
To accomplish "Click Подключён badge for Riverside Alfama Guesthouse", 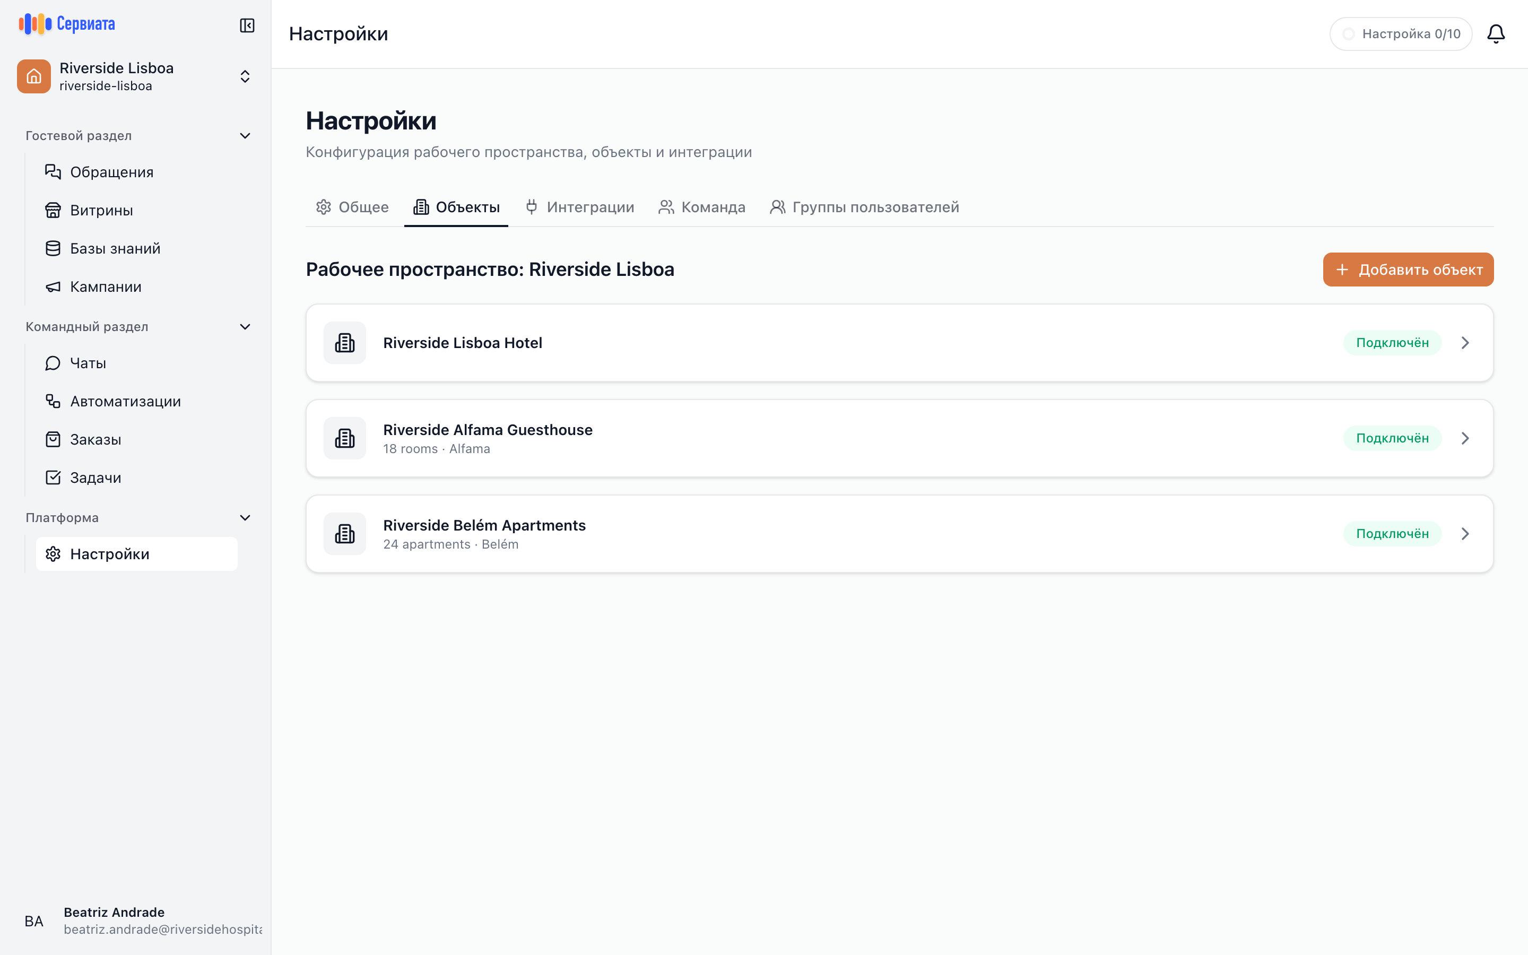I will pyautogui.click(x=1392, y=438).
